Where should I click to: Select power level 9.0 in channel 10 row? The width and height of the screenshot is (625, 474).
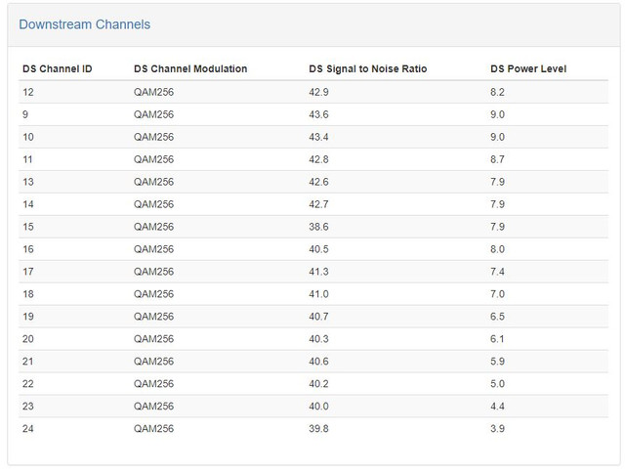pyautogui.click(x=497, y=137)
